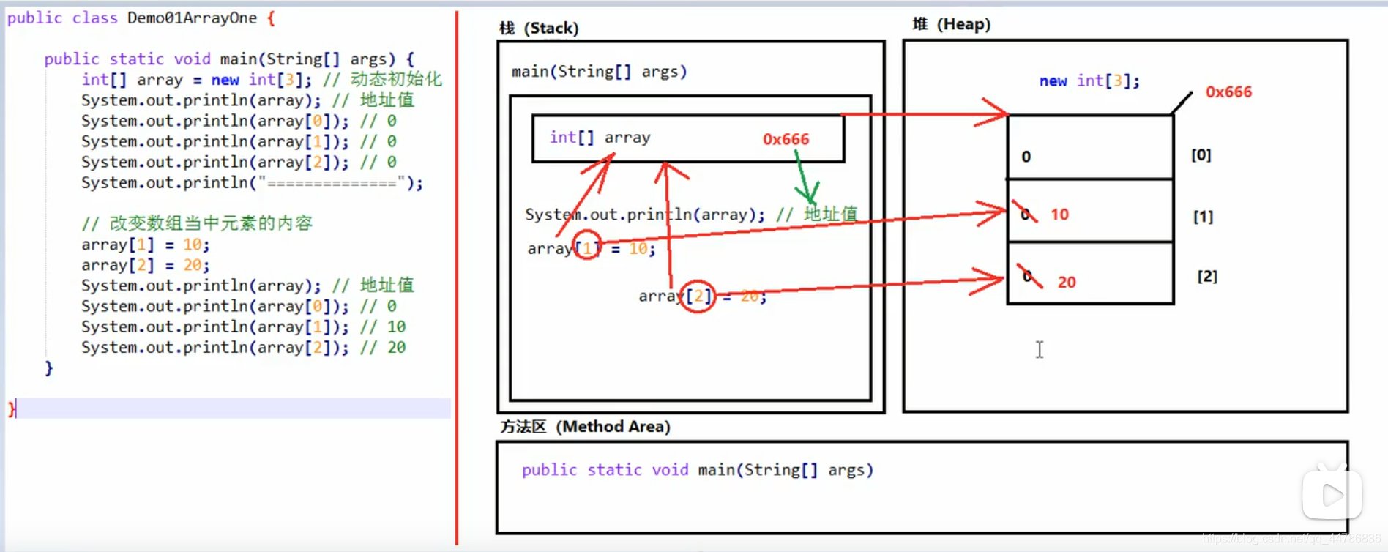Image resolution: width=1388 pixels, height=552 pixels.
Task: Click 'public static void main(String[] args)' in Method Area
Action: (x=698, y=469)
